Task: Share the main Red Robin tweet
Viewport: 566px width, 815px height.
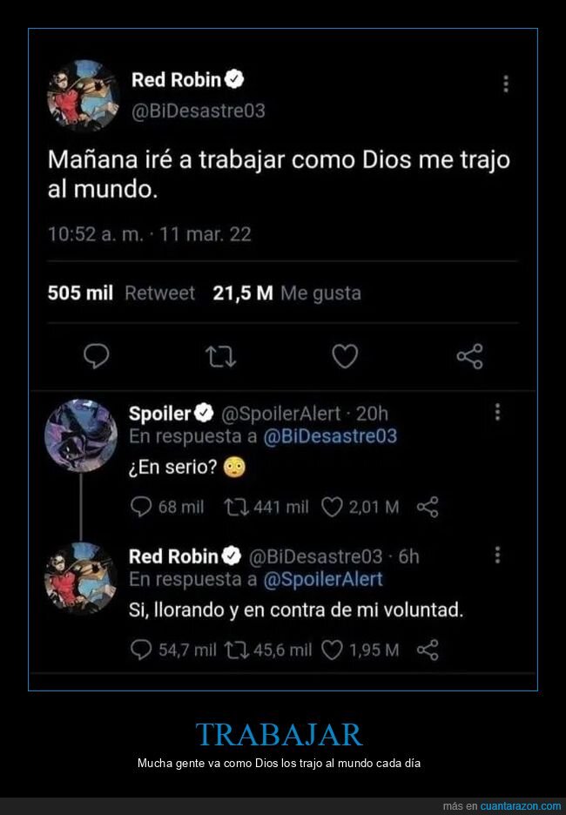Action: [470, 357]
